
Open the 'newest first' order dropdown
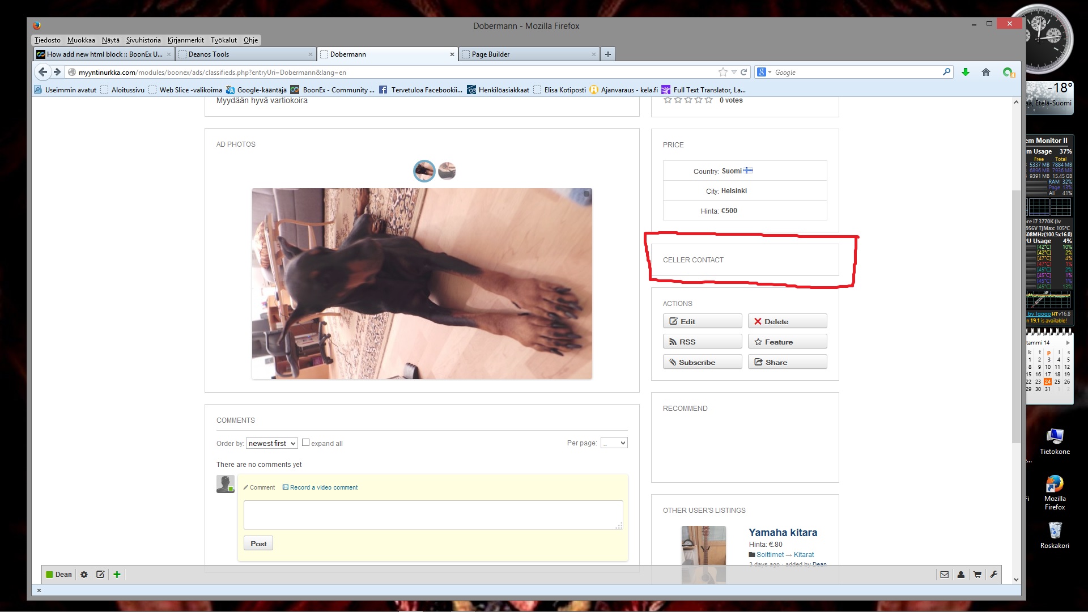click(271, 443)
